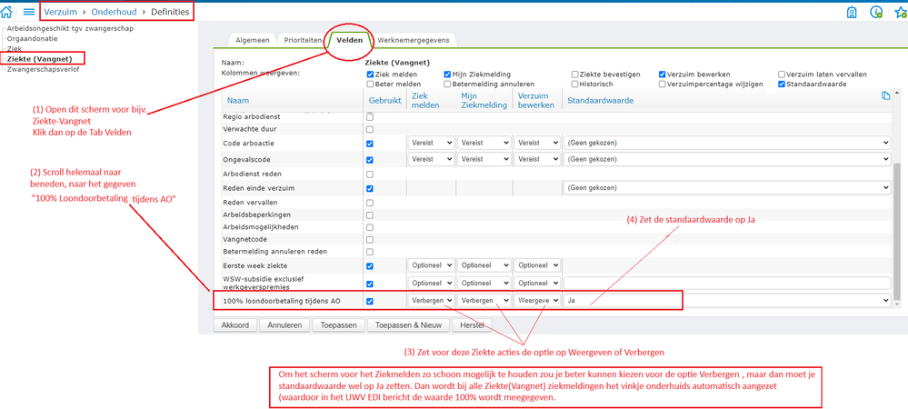The image size is (908, 409).
Task: Enable the Betermelding annuleren column checkbox
Action: coord(447,84)
